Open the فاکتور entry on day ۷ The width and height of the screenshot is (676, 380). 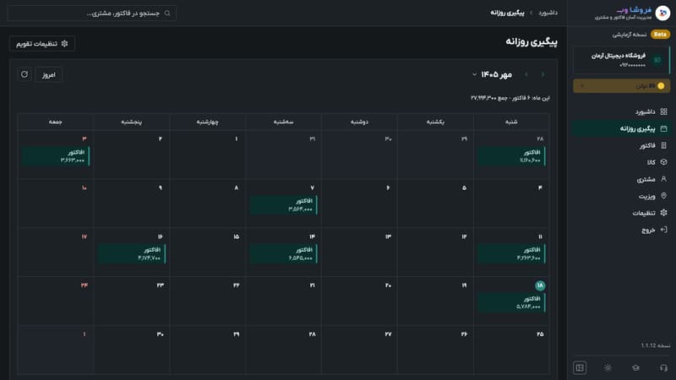(284, 204)
